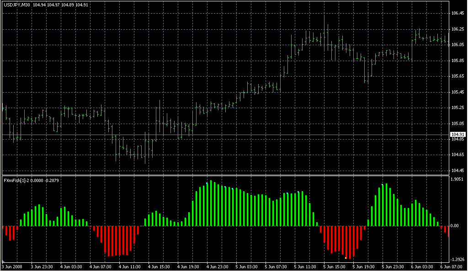Image resolution: width=468 pixels, height=271 pixels.
Task: Click the USDJPY,M30 chart title label
Action: (x=17, y=5)
